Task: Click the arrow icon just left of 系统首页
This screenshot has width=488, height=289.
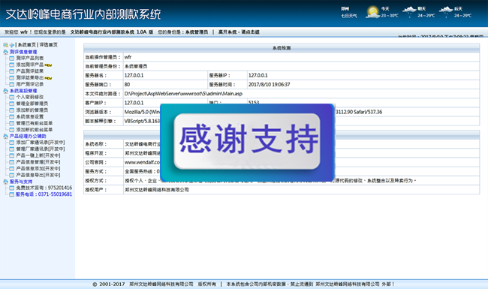Action: click(12, 45)
